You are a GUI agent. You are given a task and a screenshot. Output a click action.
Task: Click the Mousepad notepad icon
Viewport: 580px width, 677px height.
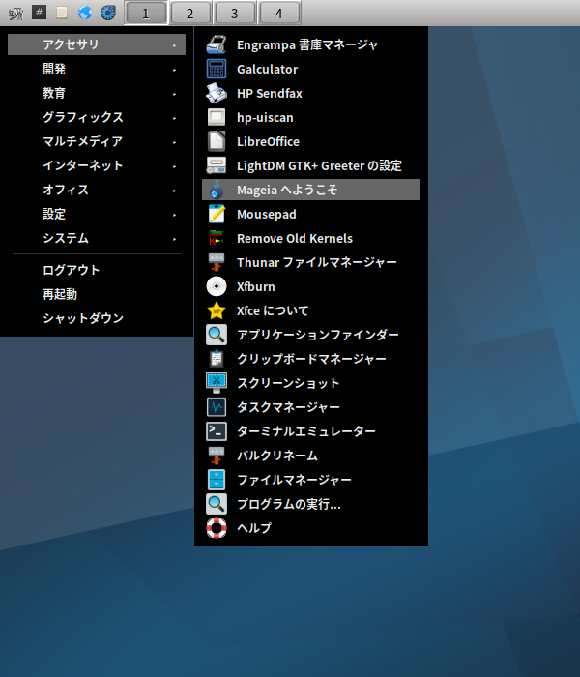[x=217, y=214]
